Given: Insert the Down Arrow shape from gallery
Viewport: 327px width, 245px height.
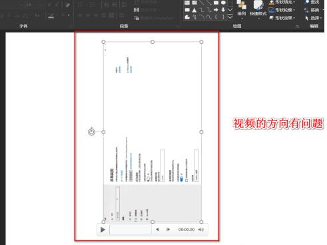Looking at the screenshot, I should pos(223,10).
